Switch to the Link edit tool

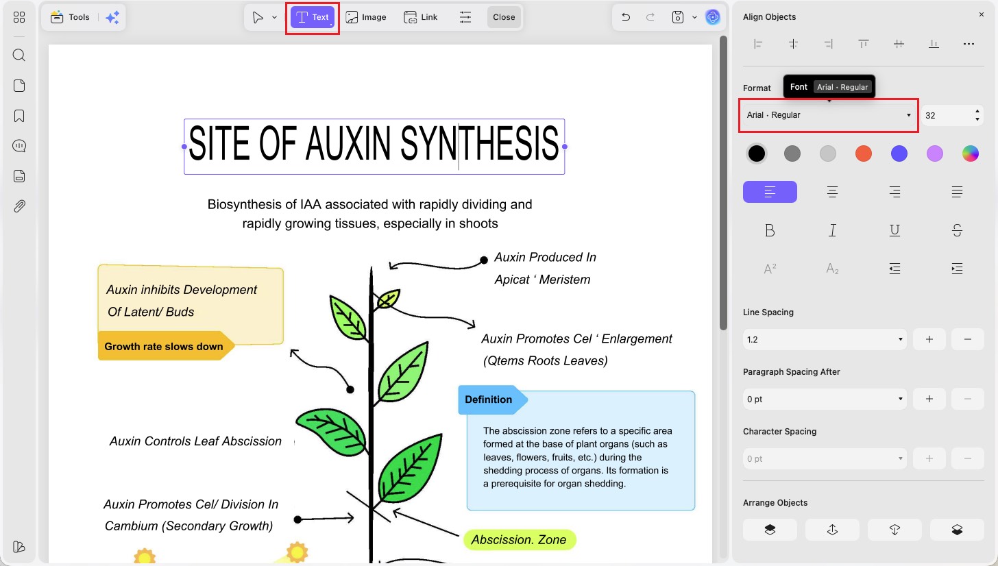pyautogui.click(x=421, y=17)
